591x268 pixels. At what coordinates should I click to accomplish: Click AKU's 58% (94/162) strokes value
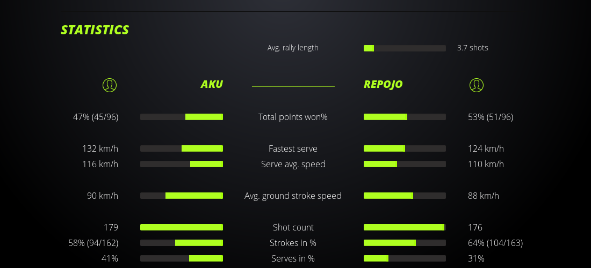pos(93,243)
